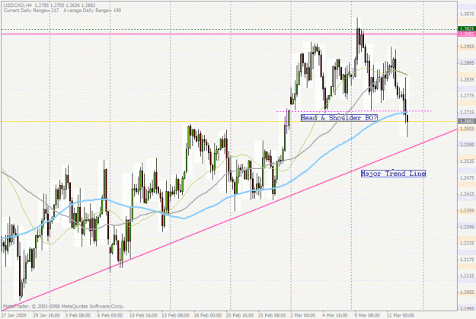Click the green 1.3021 price tag
476x319 pixels.
[x=467, y=29]
